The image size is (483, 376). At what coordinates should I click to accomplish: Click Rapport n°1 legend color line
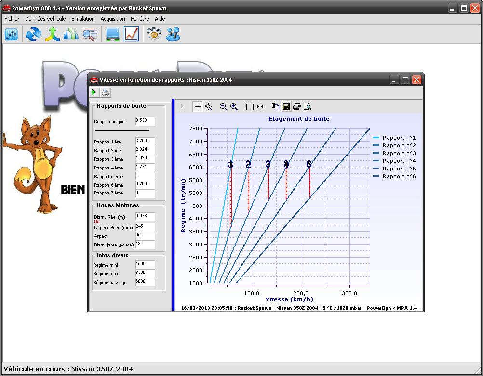coord(376,138)
